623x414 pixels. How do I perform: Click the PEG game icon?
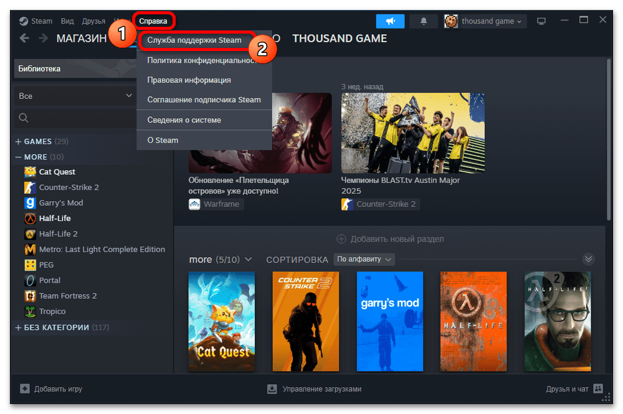coord(30,265)
